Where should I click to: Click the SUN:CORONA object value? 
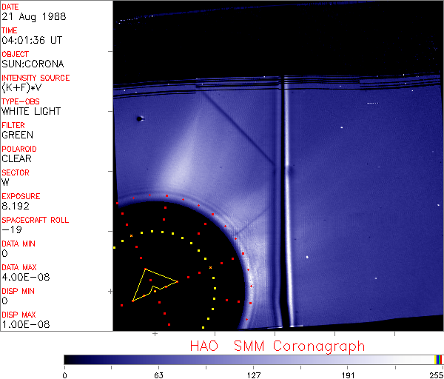(x=32, y=64)
